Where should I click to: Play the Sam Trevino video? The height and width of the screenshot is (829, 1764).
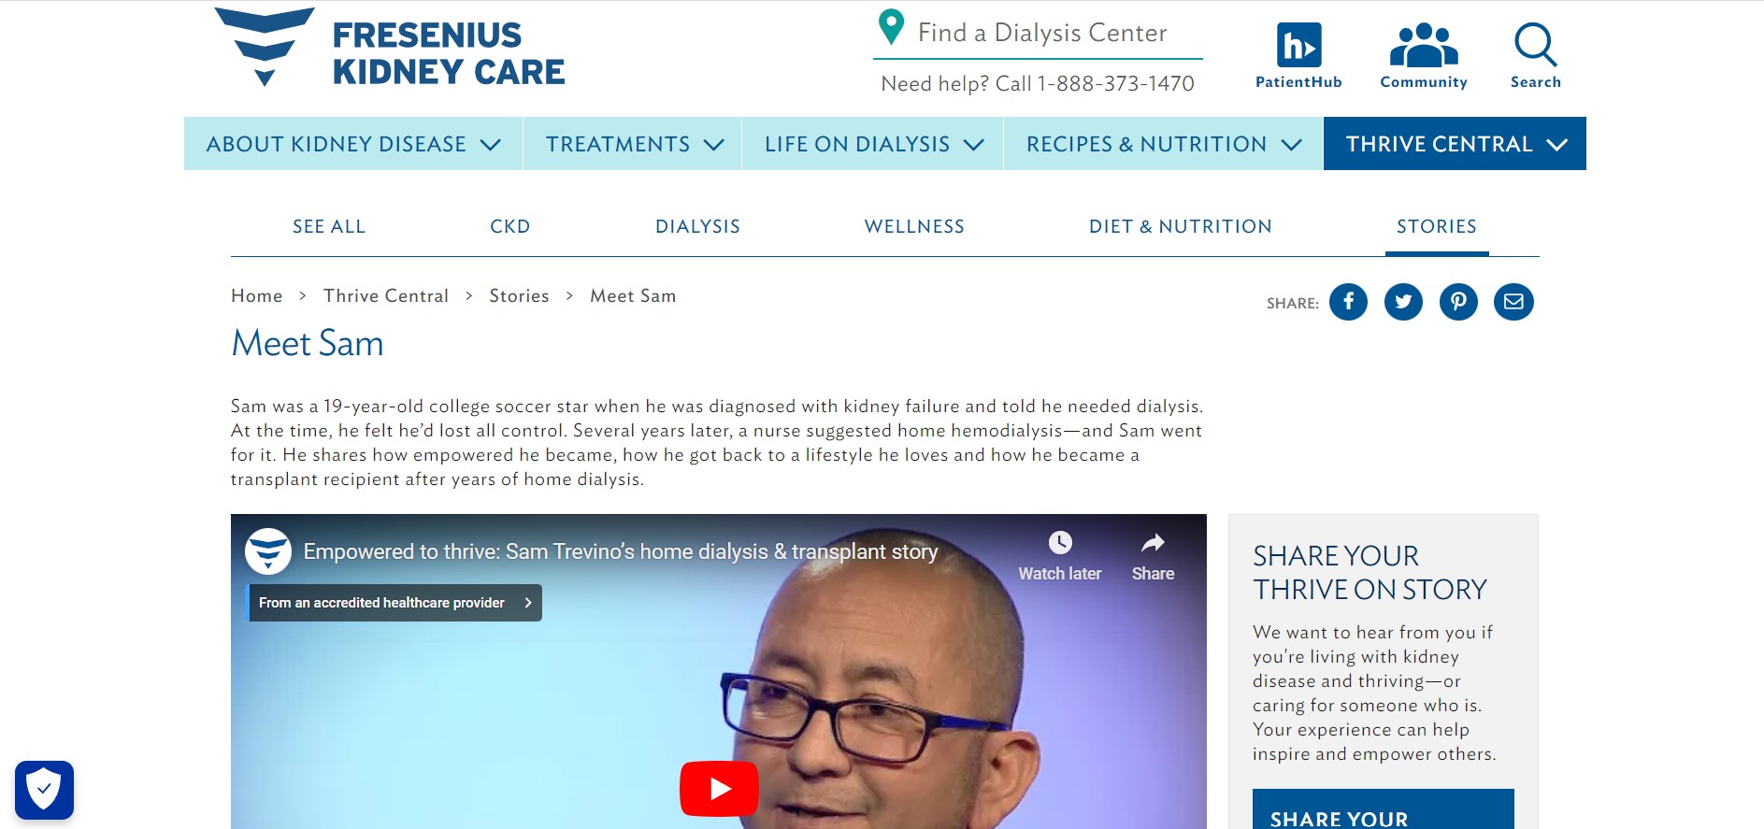point(719,789)
